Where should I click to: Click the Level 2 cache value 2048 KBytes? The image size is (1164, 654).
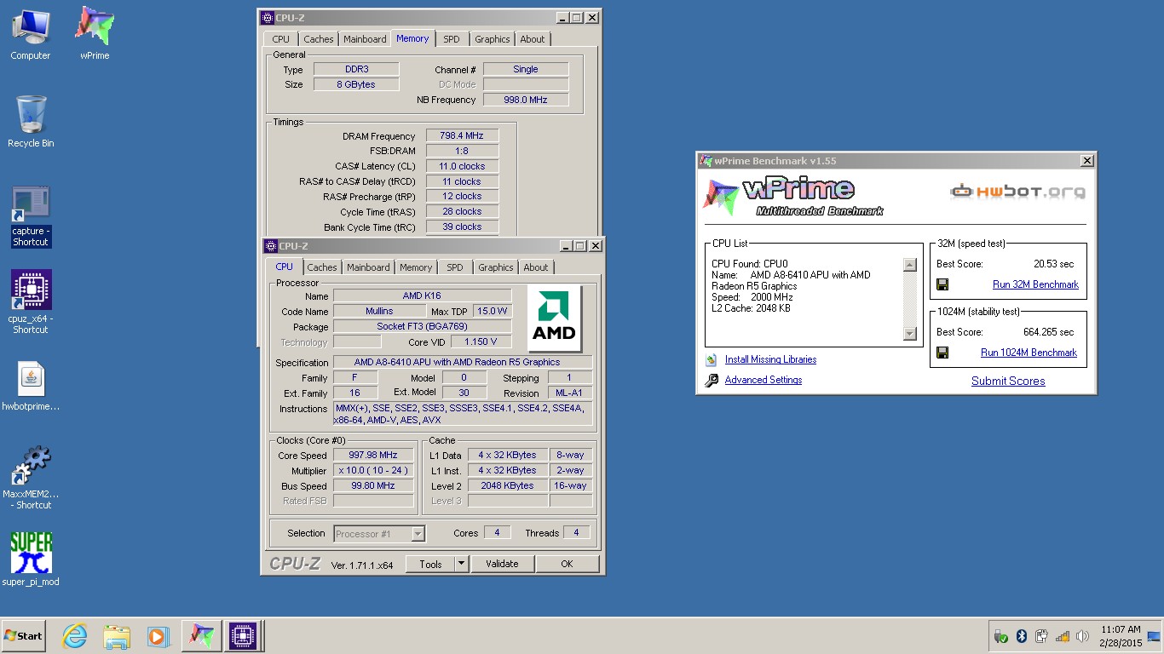[x=507, y=486]
